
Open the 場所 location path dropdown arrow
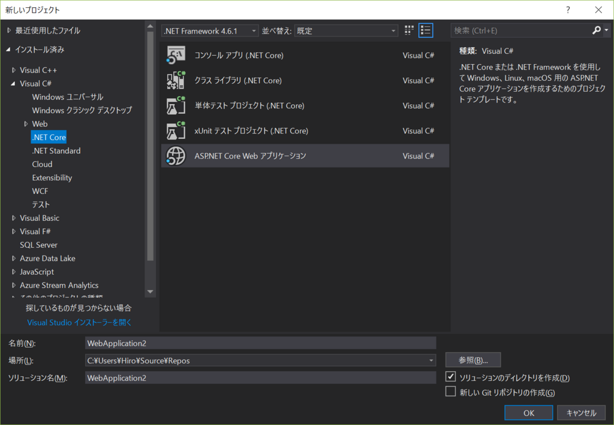(431, 360)
